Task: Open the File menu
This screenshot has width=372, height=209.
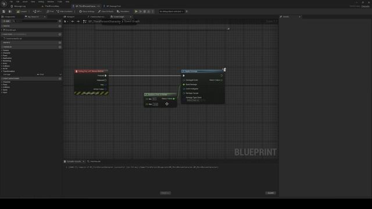Action: pos(11,2)
